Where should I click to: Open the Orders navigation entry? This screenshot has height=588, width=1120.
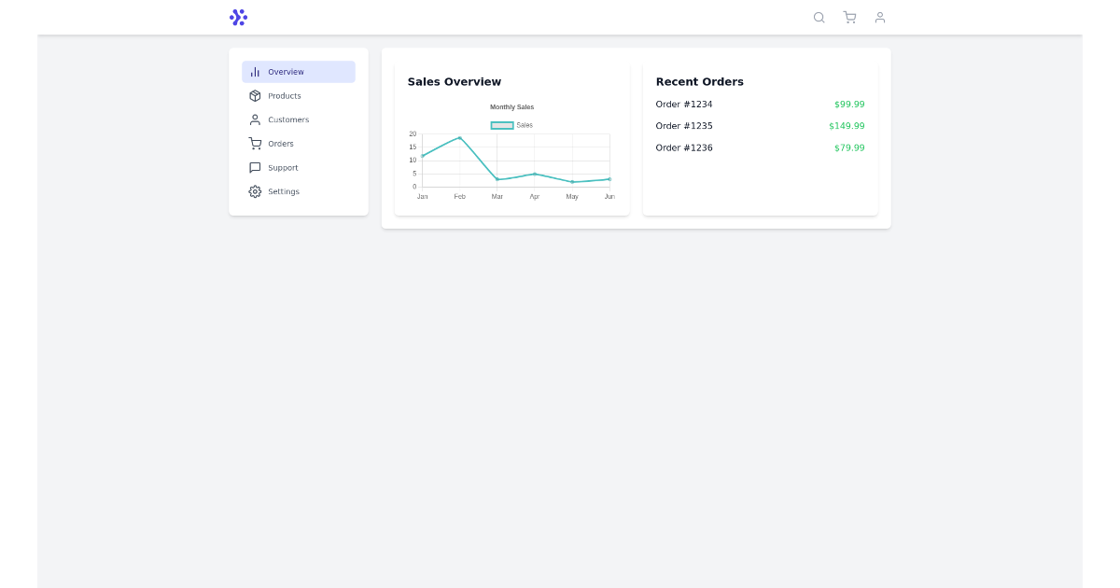coord(280,143)
